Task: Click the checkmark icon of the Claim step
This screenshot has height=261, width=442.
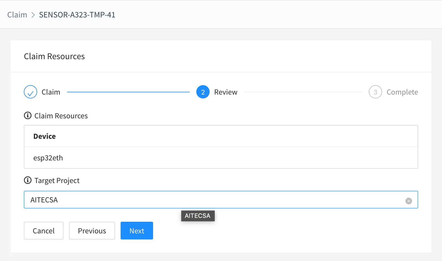Action: [31, 92]
